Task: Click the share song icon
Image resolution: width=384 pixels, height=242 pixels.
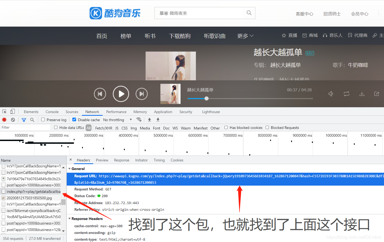Action: [377, 94]
